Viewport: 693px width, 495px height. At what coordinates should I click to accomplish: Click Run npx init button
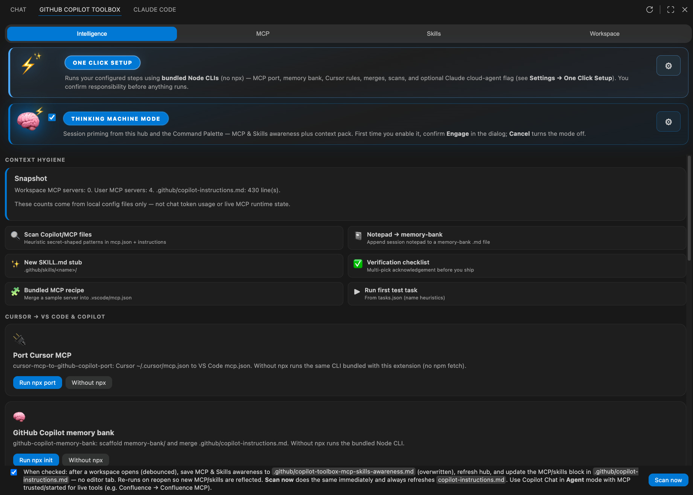36,460
